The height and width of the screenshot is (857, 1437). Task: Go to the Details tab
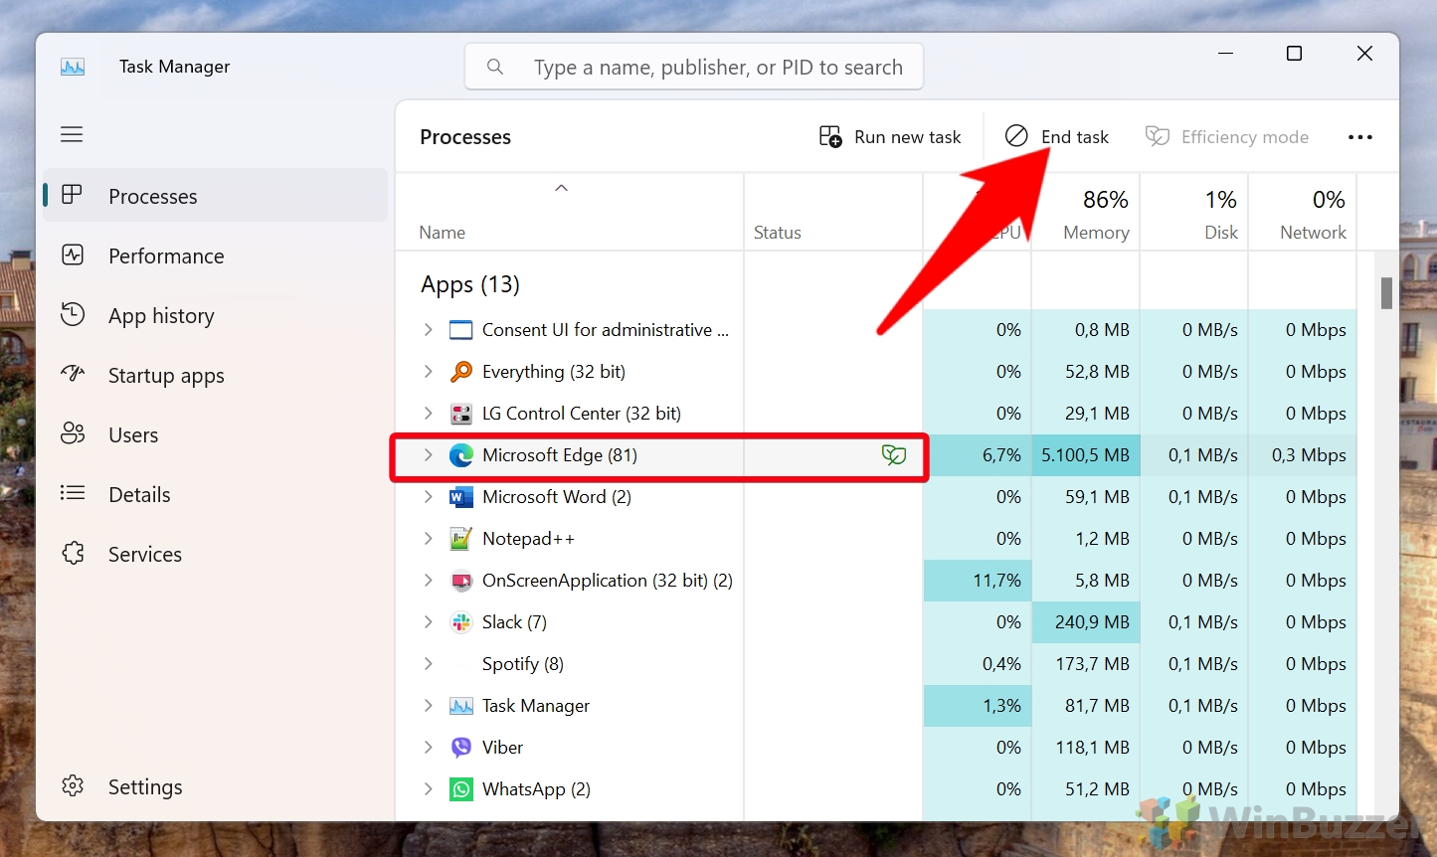[216, 494]
